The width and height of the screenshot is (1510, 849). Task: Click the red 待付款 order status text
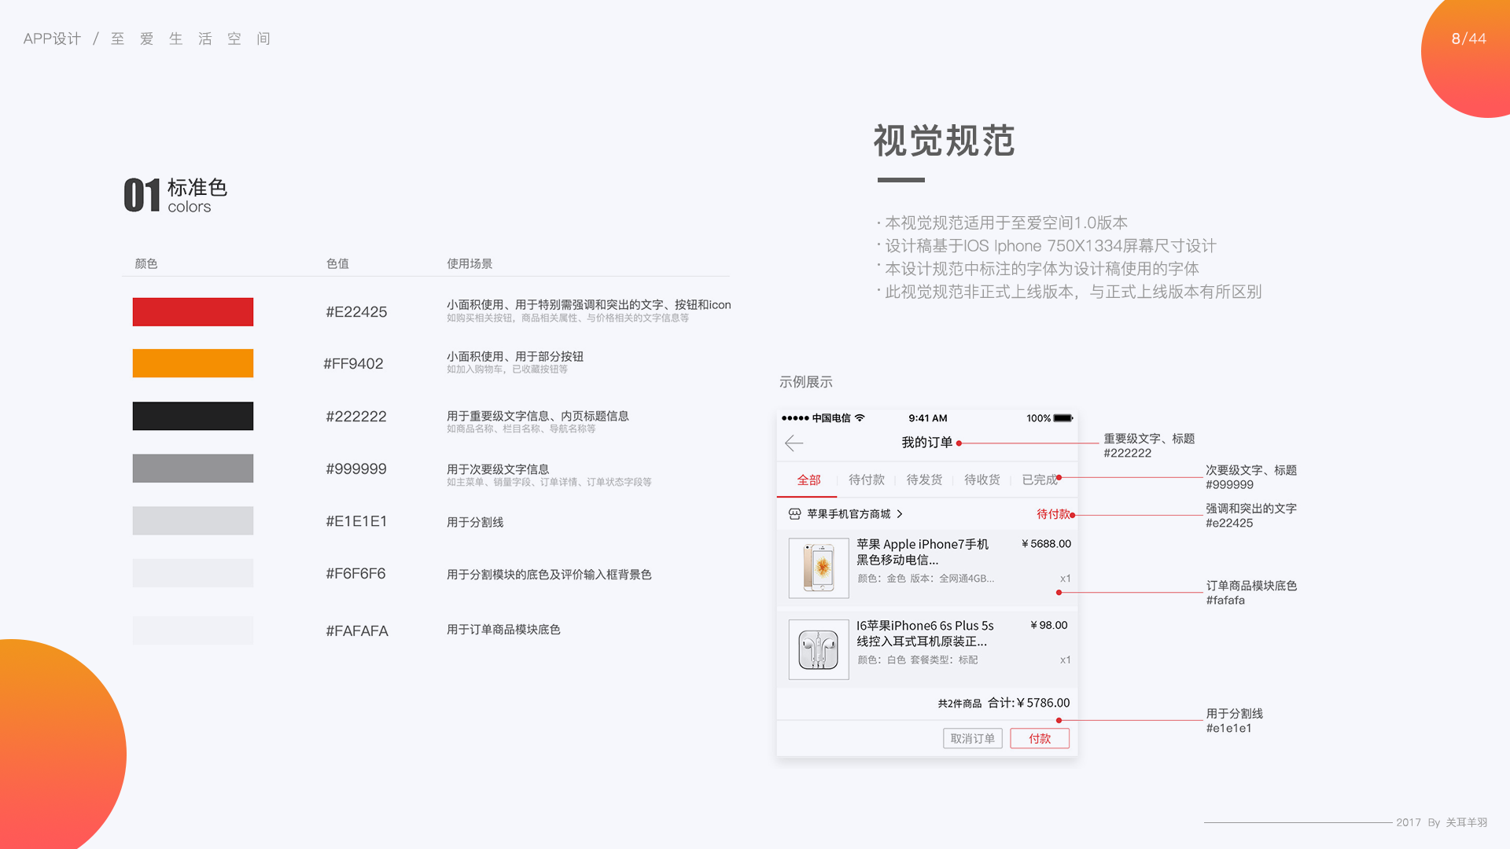point(1053,514)
